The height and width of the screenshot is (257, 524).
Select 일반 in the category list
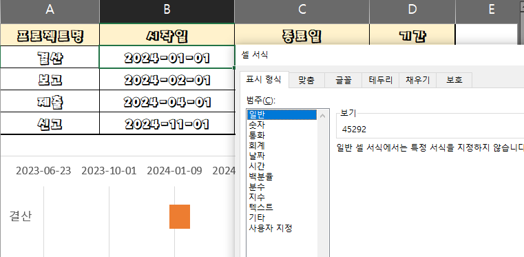pyautogui.click(x=282, y=114)
